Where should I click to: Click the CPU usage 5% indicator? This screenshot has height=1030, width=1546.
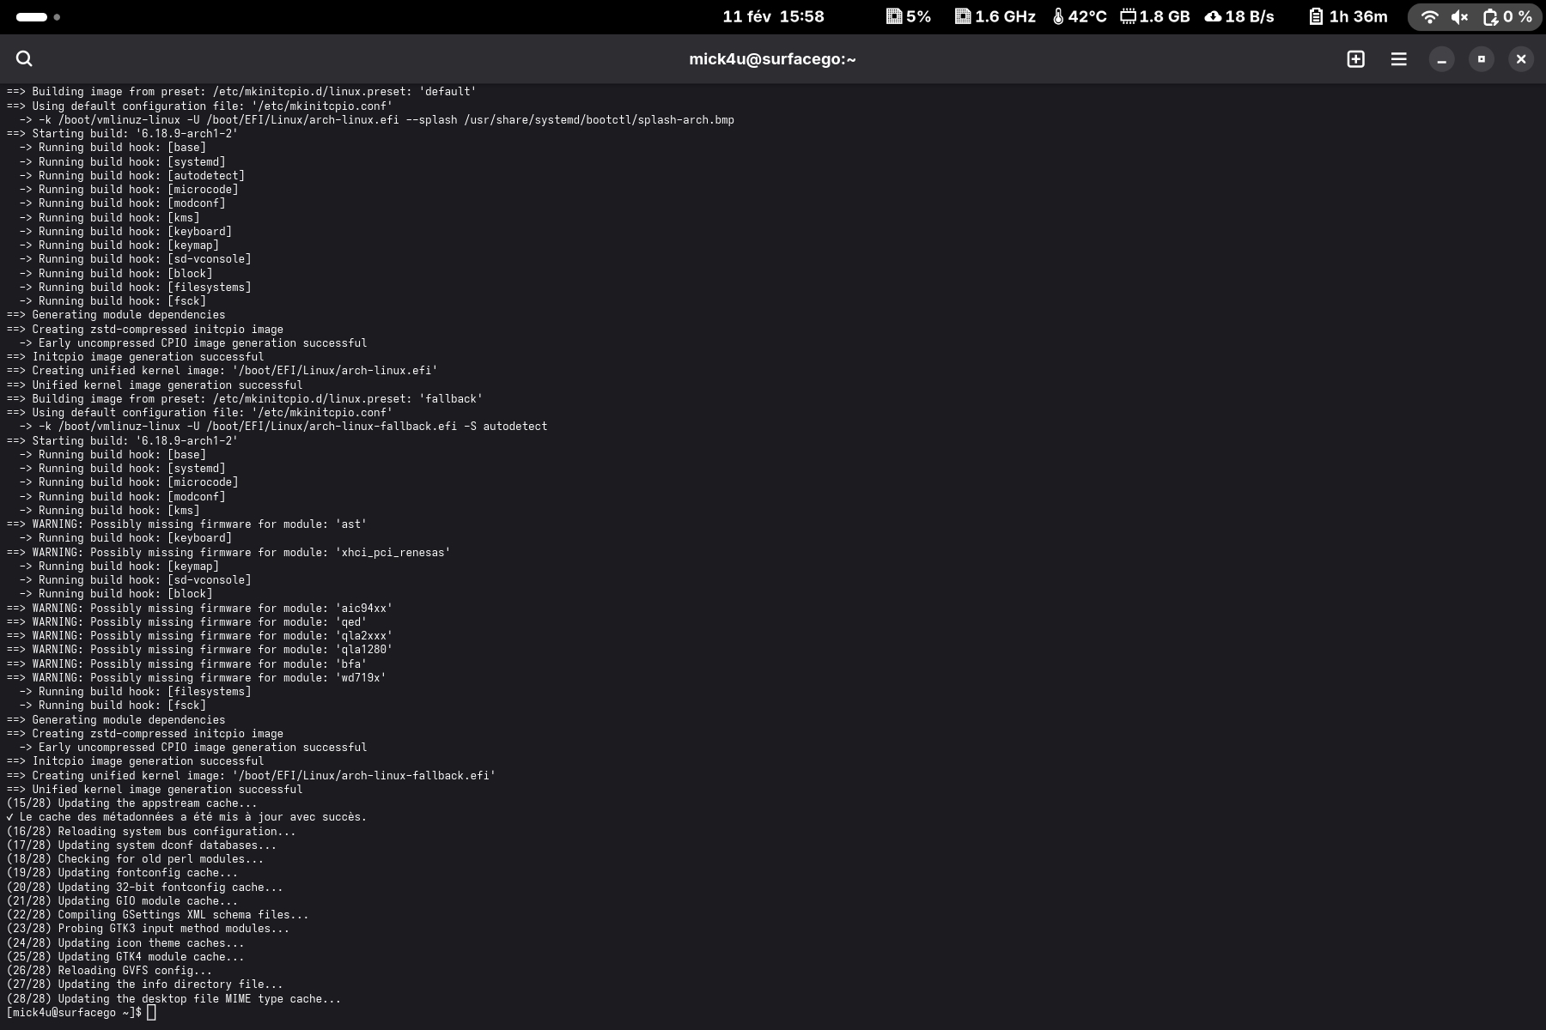tap(909, 16)
